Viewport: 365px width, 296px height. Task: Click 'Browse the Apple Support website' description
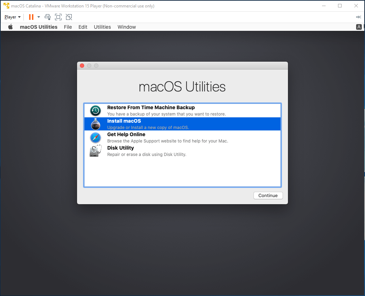coord(168,141)
